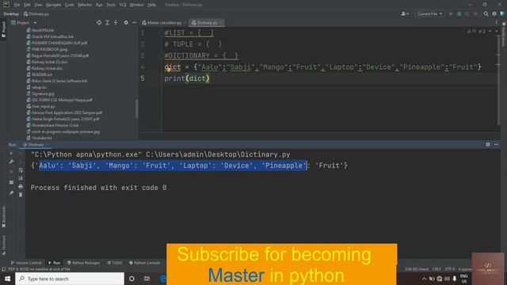This screenshot has width=507, height=285.
Task: Hide the Project tool window
Action: click(134, 23)
